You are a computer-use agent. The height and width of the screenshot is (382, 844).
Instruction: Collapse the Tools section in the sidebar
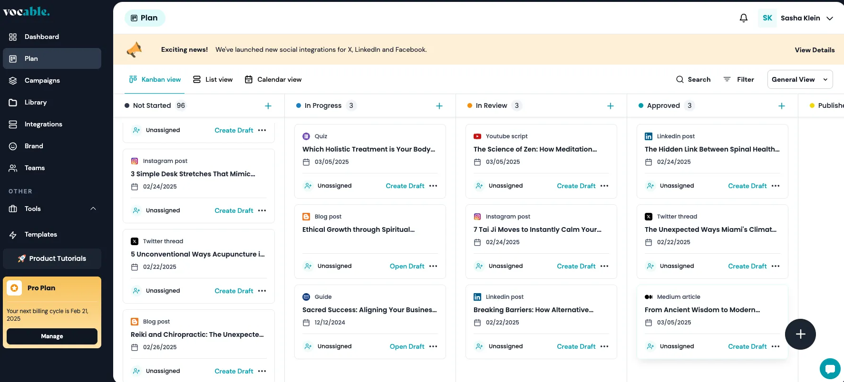pyautogui.click(x=93, y=209)
